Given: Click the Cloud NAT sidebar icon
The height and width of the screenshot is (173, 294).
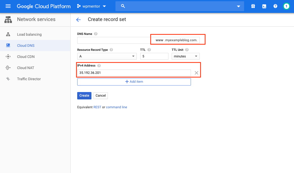Looking at the screenshot, I should point(8,68).
